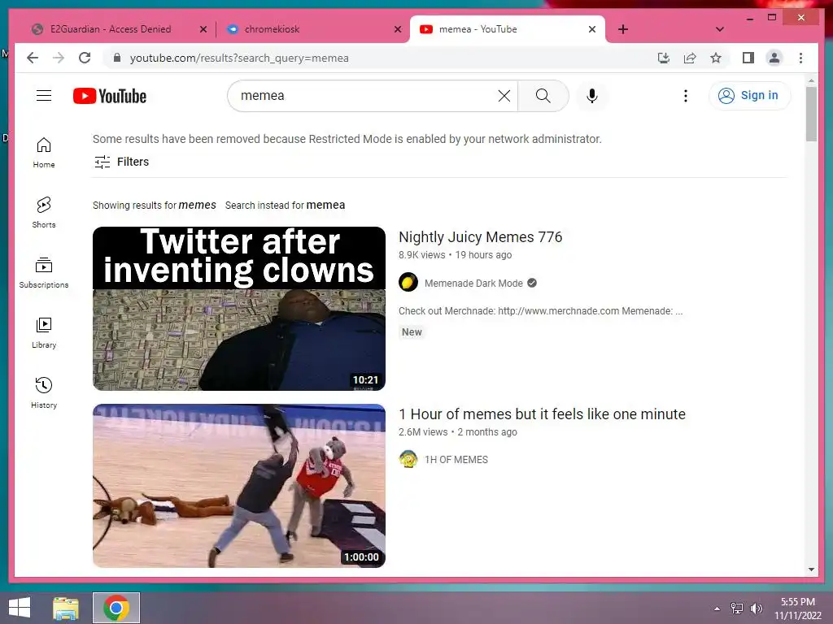The image size is (833, 624).
Task: Open the Windows Start button
Action: pos(20,608)
